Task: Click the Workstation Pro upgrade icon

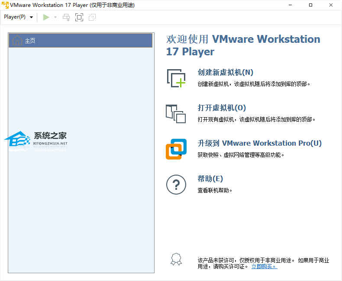Action: 176,149
